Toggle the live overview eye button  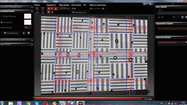[x=43, y=8]
